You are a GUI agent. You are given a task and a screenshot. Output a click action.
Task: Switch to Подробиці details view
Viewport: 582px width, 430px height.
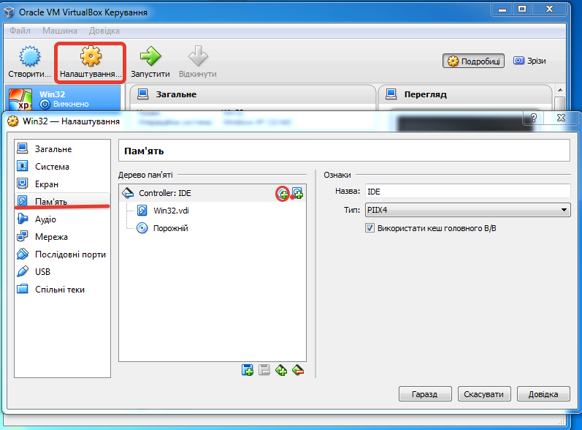473,61
